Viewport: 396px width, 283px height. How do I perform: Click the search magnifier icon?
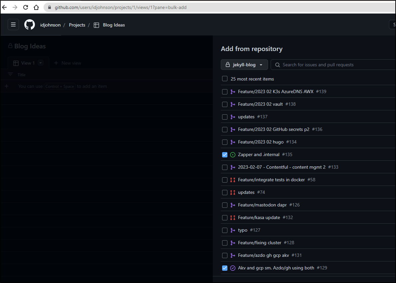tap(278, 65)
